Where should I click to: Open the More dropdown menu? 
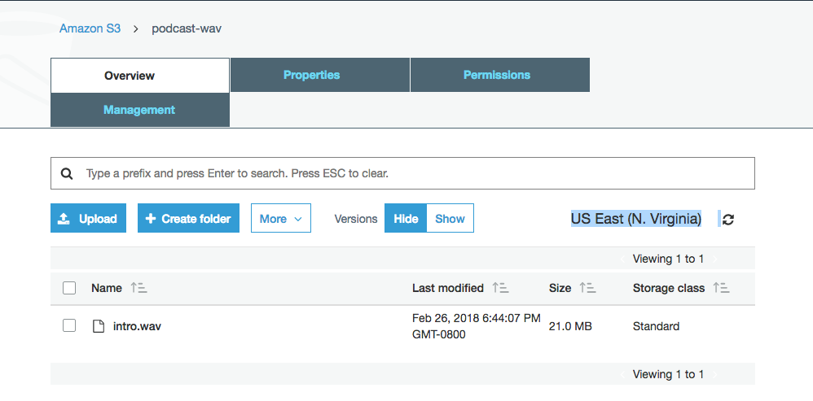pyautogui.click(x=281, y=218)
